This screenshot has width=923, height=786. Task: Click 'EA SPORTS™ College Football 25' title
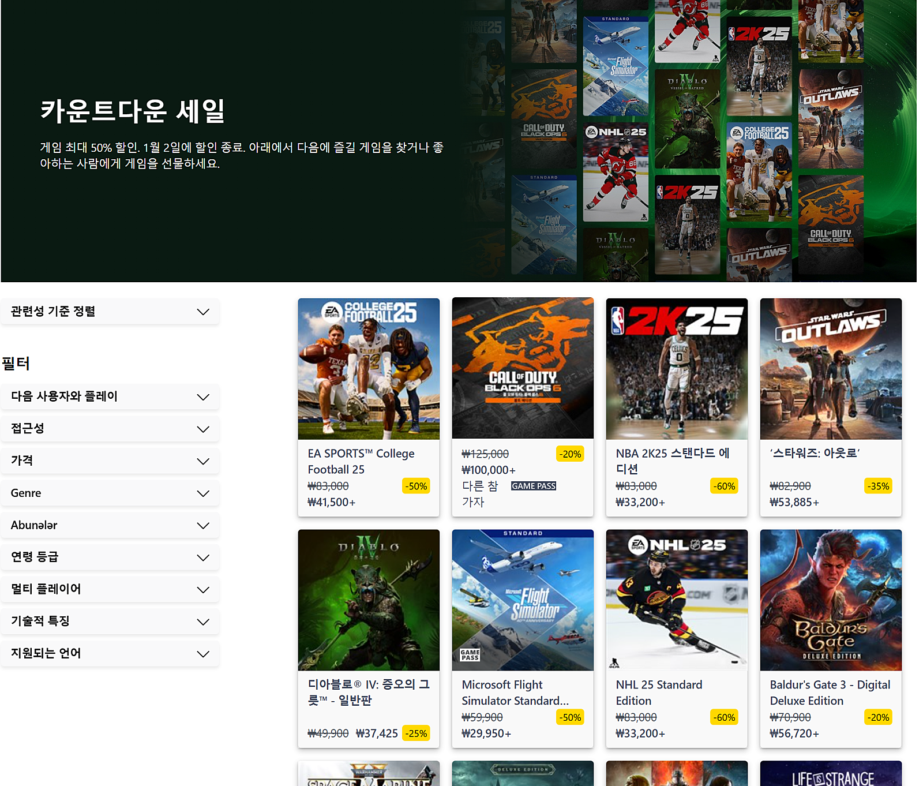[x=361, y=462]
